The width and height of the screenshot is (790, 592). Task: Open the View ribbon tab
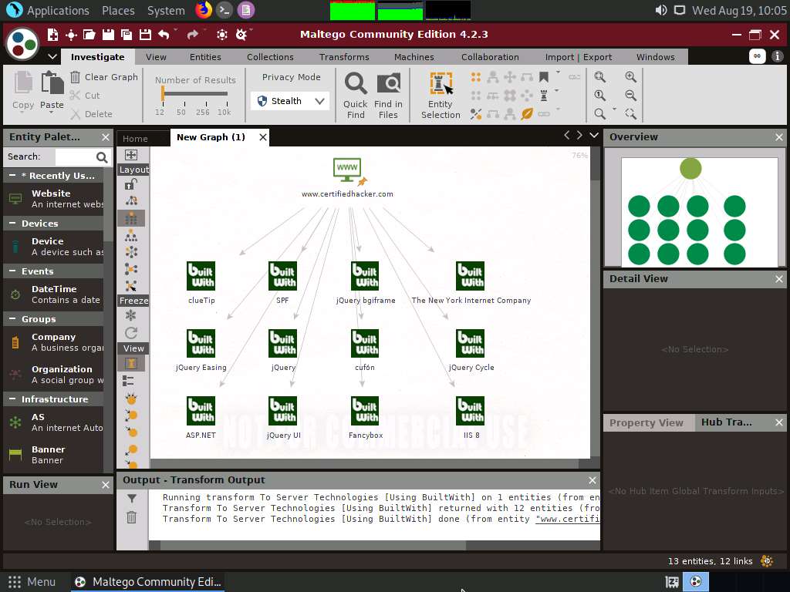click(156, 57)
